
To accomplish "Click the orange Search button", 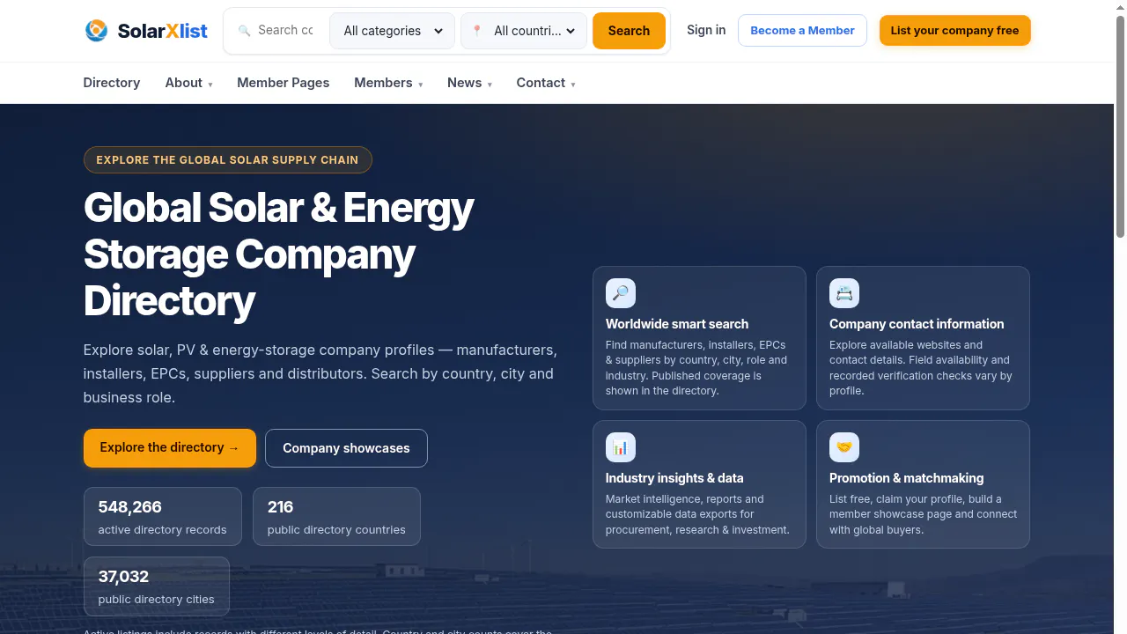I will [x=629, y=31].
